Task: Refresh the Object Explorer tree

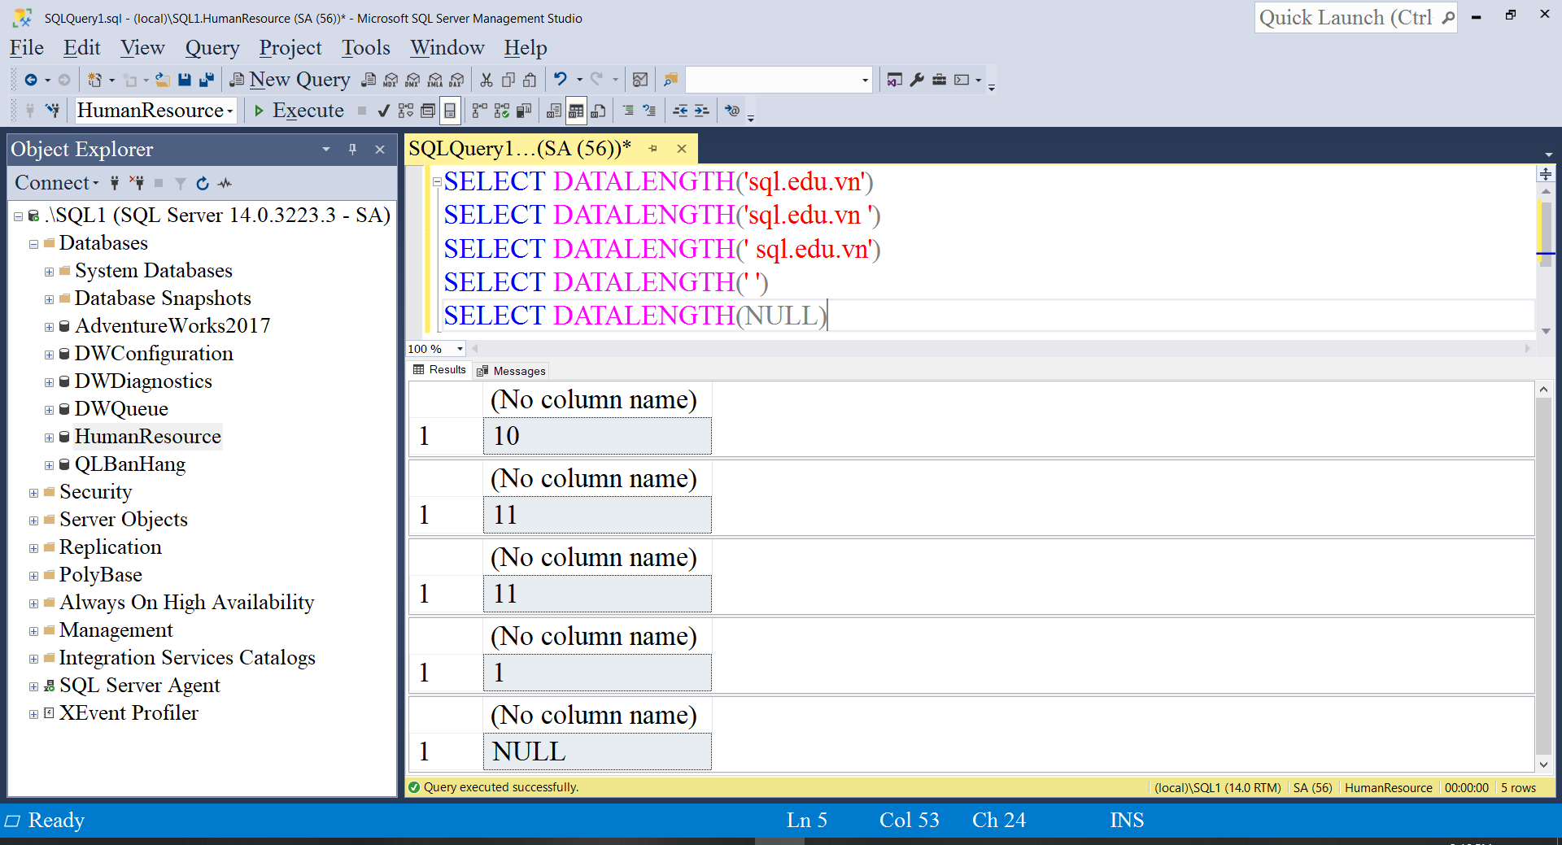Action: (203, 183)
